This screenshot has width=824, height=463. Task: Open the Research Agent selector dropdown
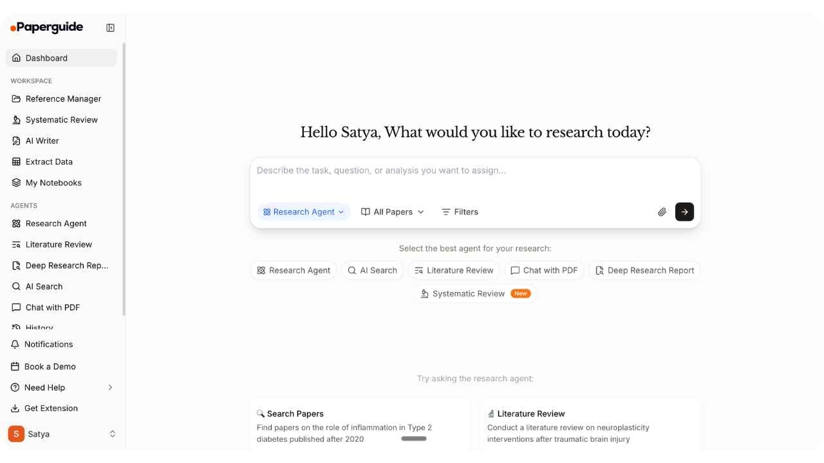304,212
